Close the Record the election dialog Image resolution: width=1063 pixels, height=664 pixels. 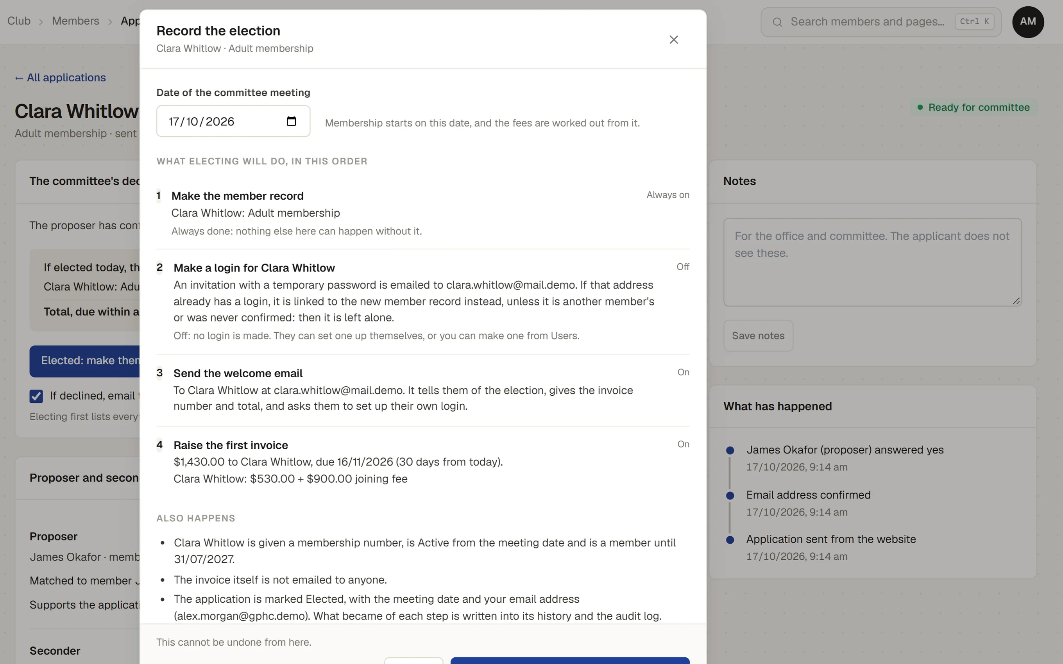(673, 39)
